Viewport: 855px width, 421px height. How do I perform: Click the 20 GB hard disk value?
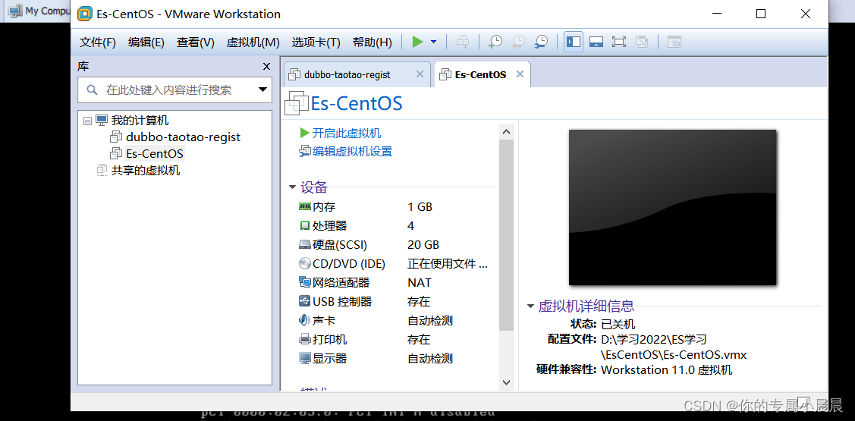423,245
